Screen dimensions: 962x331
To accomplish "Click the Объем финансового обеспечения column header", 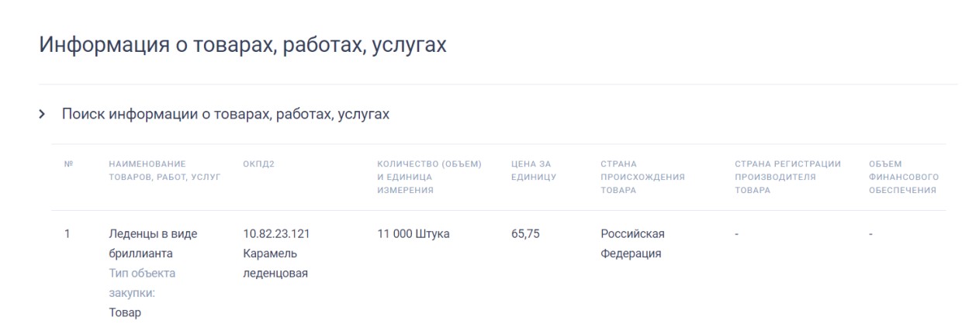I will 904,177.
